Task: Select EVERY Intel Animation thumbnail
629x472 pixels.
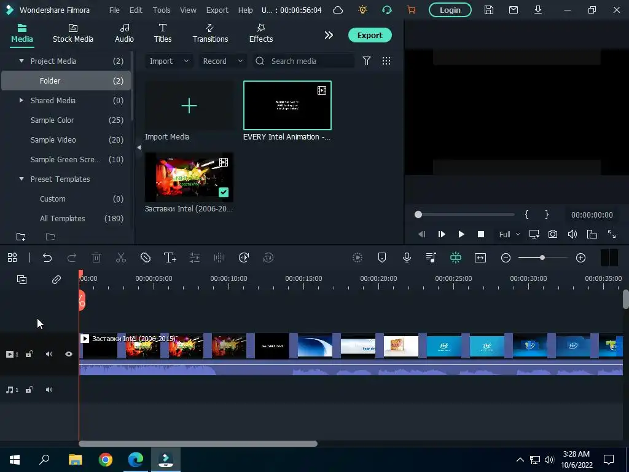Action: 287,105
